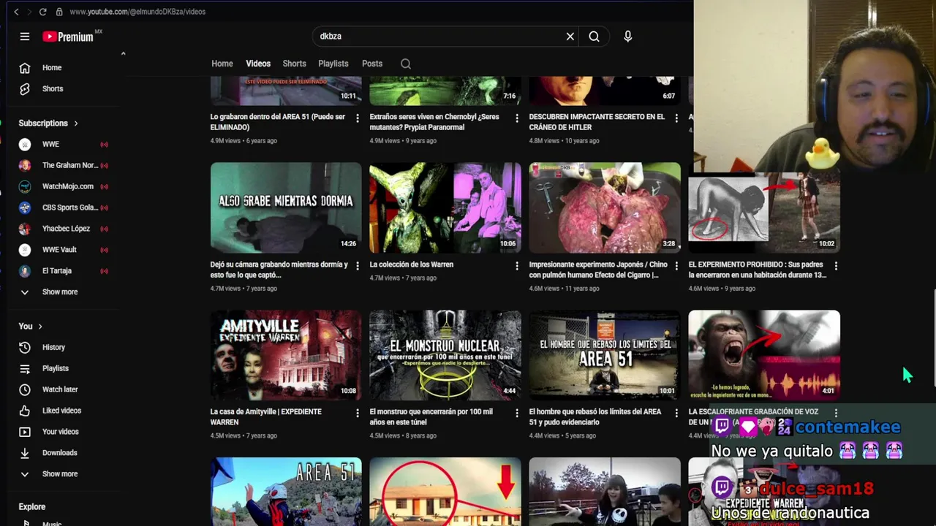Play human lung experiment thumbnail
The width and height of the screenshot is (936, 526).
click(605, 207)
